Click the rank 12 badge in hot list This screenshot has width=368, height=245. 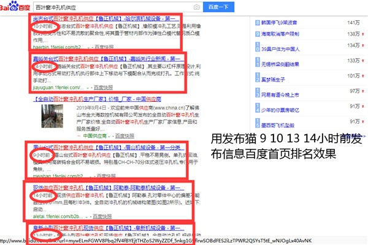(258, 77)
